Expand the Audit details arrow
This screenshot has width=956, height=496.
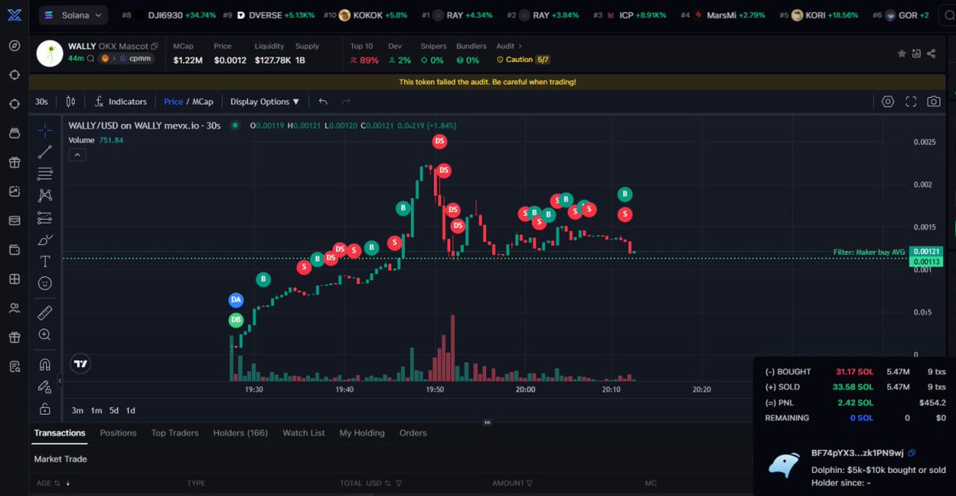[x=521, y=46]
